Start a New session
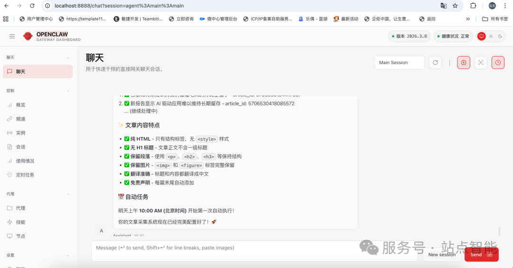513x268 pixels. click(x=442, y=255)
